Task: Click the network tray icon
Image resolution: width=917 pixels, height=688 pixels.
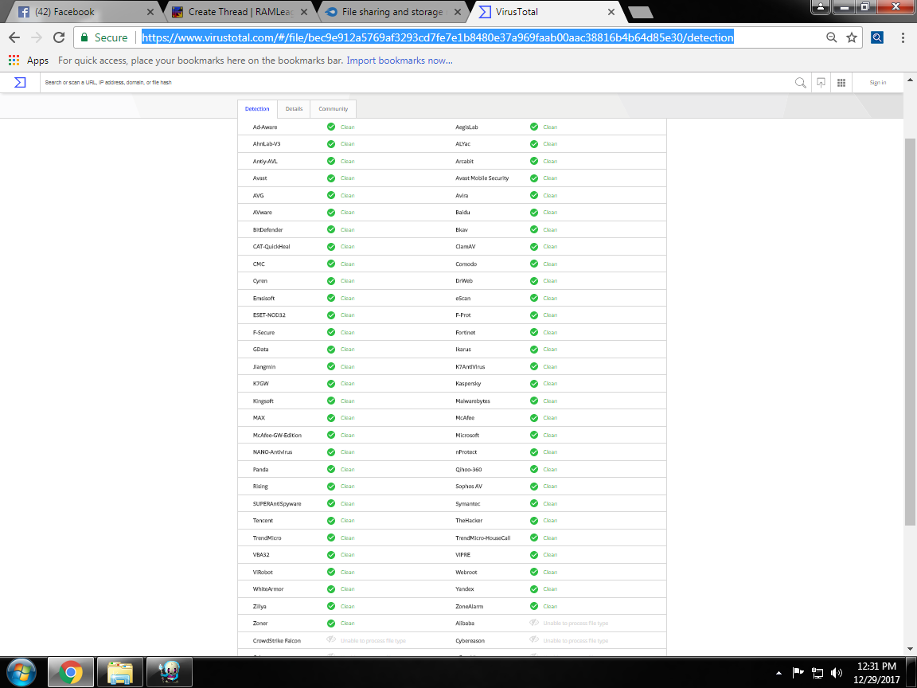Action: click(x=817, y=673)
